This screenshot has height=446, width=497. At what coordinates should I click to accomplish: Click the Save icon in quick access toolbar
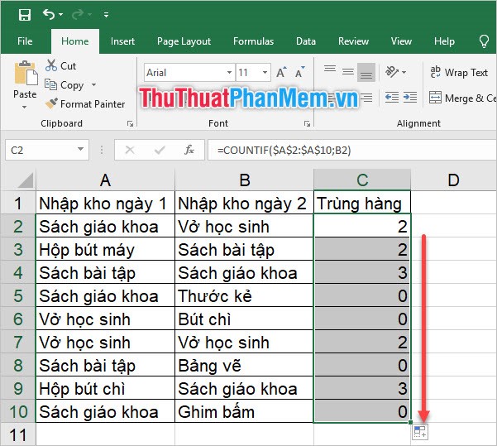coord(25,15)
